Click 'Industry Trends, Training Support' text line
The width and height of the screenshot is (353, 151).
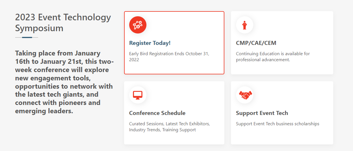point(162,130)
